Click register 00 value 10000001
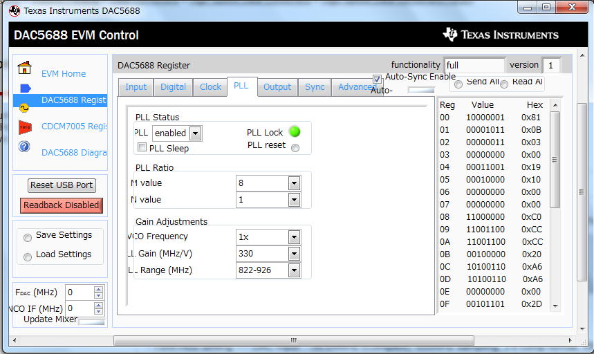The height and width of the screenshot is (354, 594). pyautogui.click(x=485, y=118)
